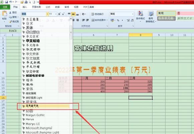Switch to the 插入 ribbon tab
The width and height of the screenshot is (194, 134).
point(25,7)
